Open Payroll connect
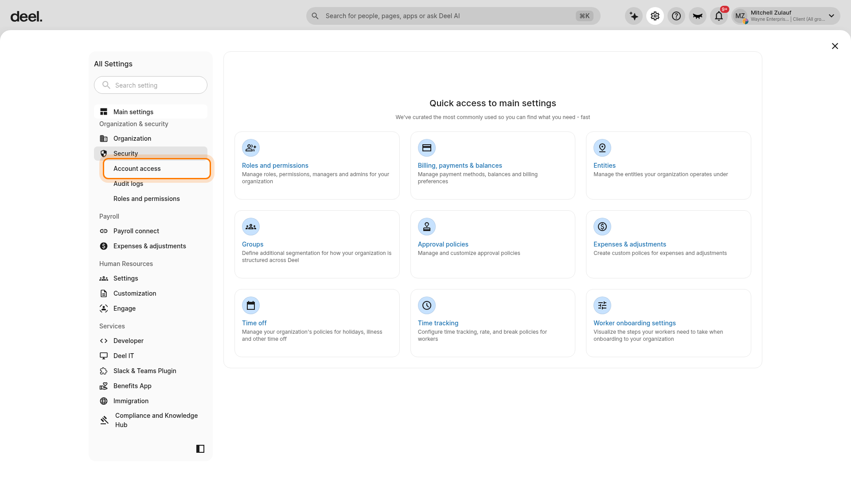The width and height of the screenshot is (851, 478). tap(151, 231)
